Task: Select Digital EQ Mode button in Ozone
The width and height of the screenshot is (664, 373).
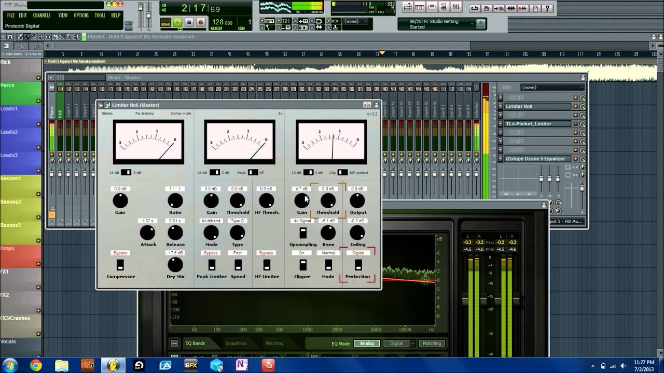Action: 396,343
